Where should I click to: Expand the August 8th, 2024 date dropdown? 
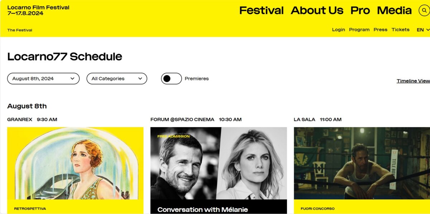(x=43, y=78)
